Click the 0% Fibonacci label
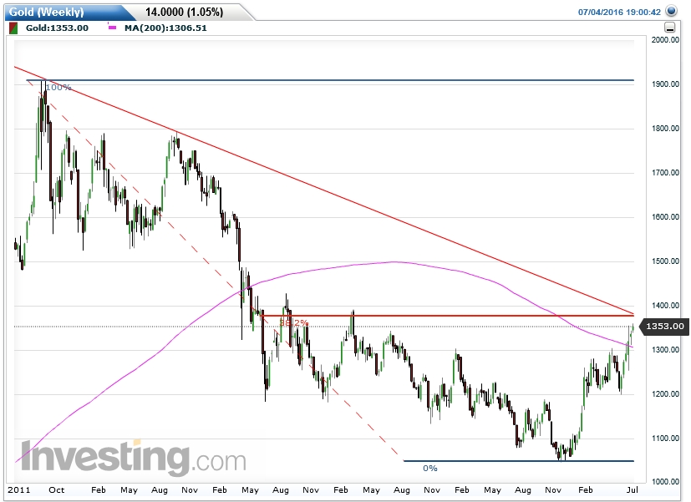 point(430,468)
